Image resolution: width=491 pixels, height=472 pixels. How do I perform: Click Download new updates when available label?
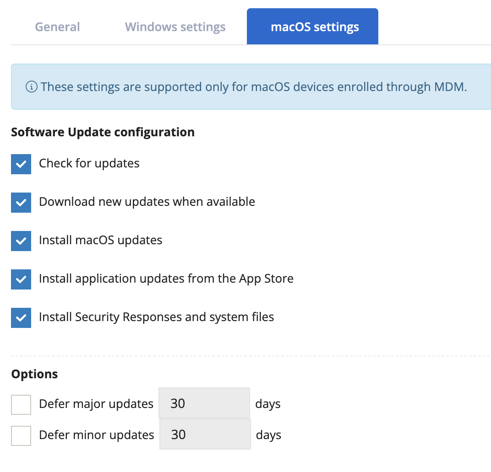147,202
